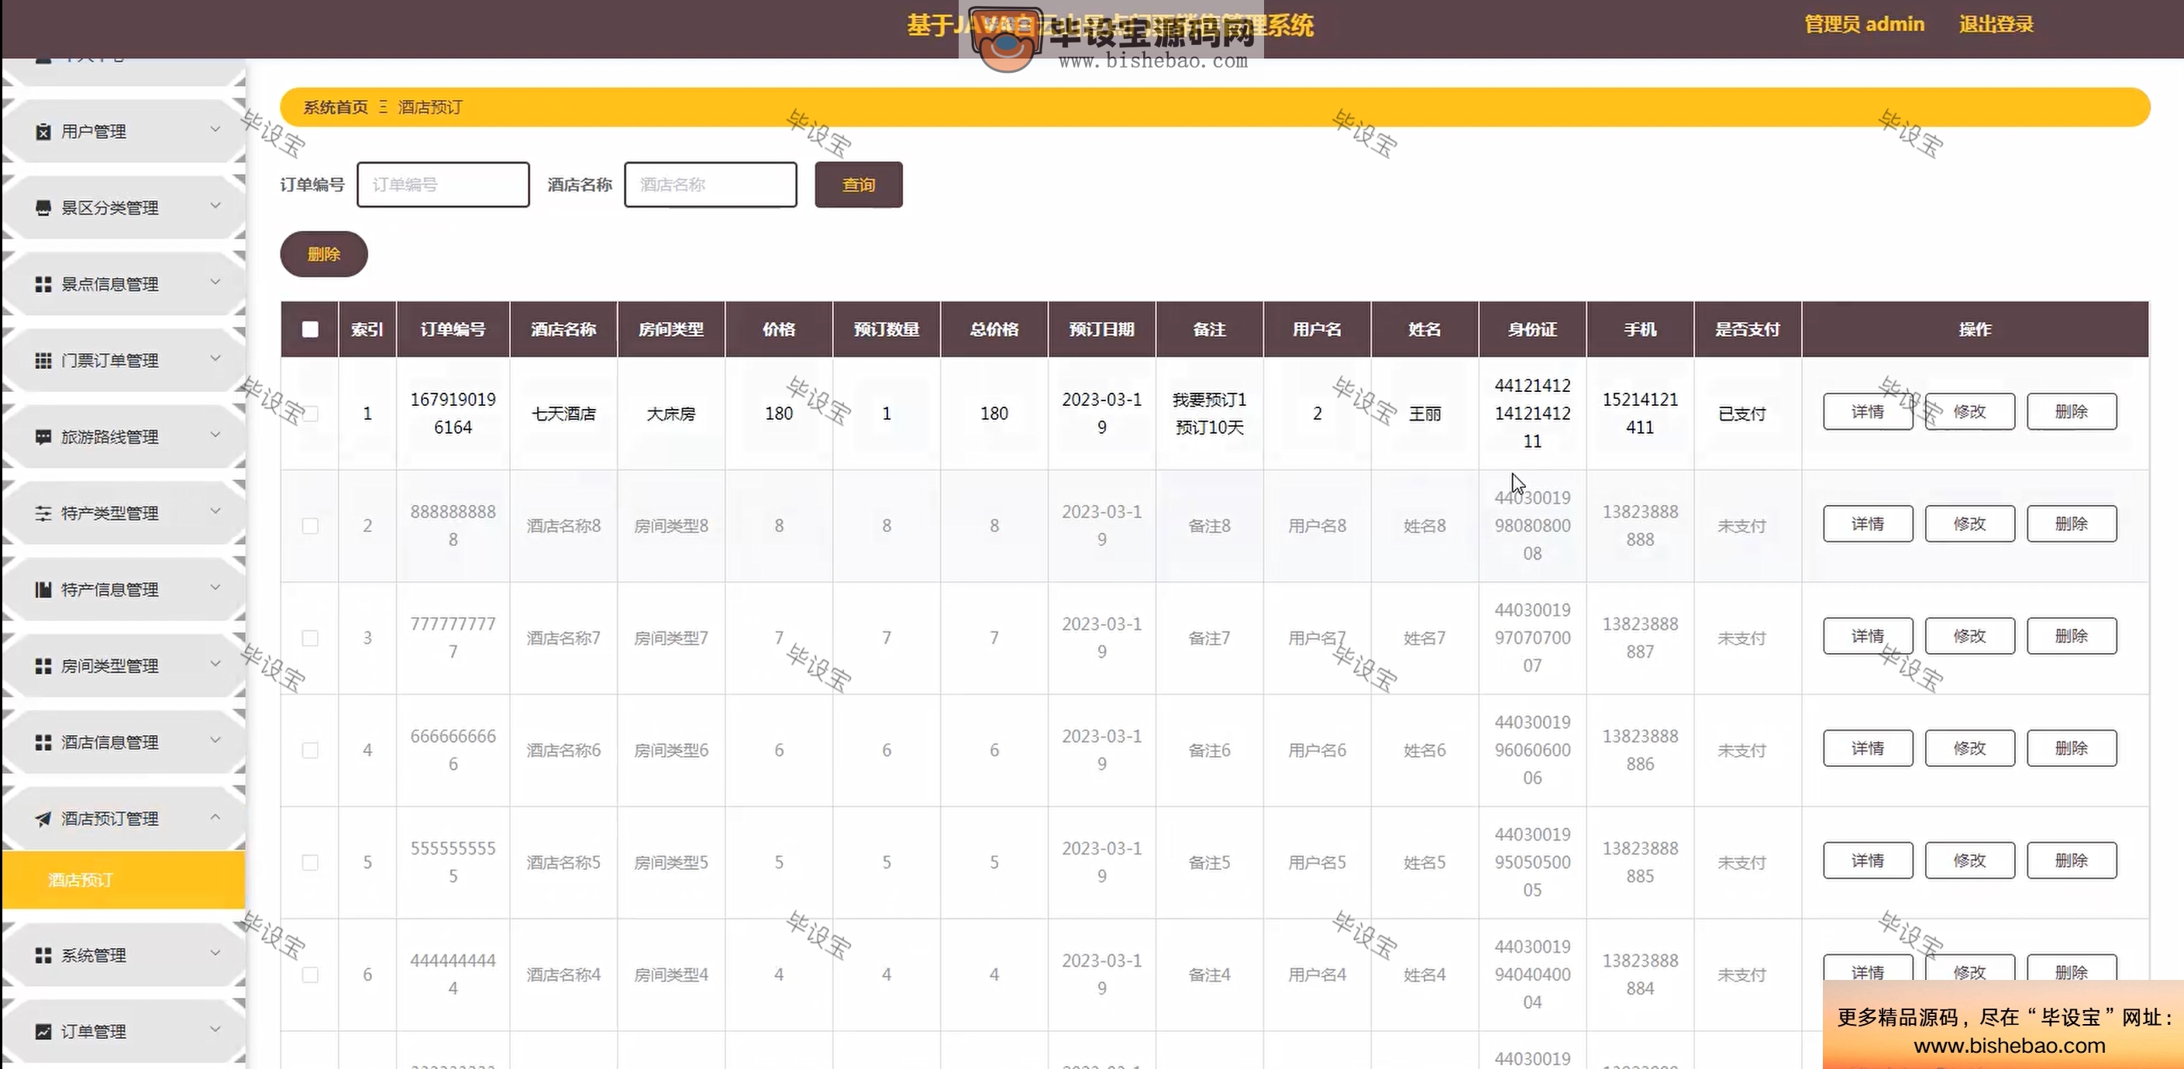2184x1069 pixels.
Task: Click 删除 for the 酒店名称8 row
Action: tap(2072, 524)
